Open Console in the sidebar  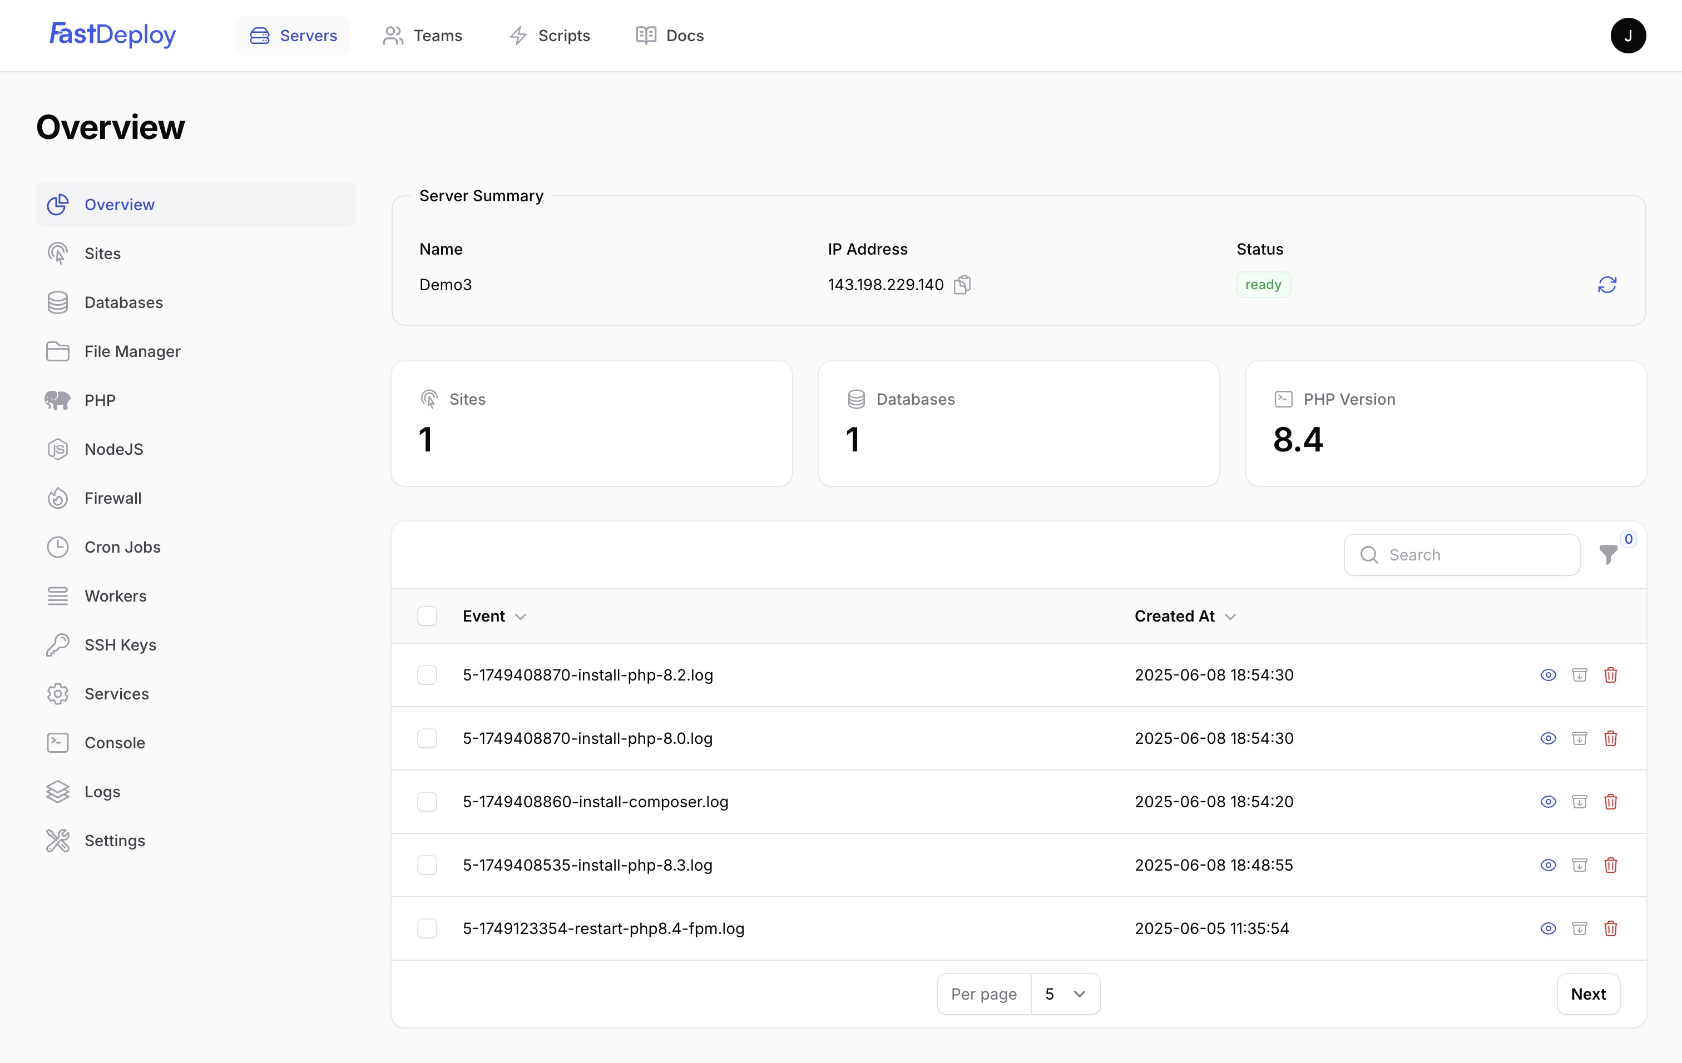pos(196,743)
